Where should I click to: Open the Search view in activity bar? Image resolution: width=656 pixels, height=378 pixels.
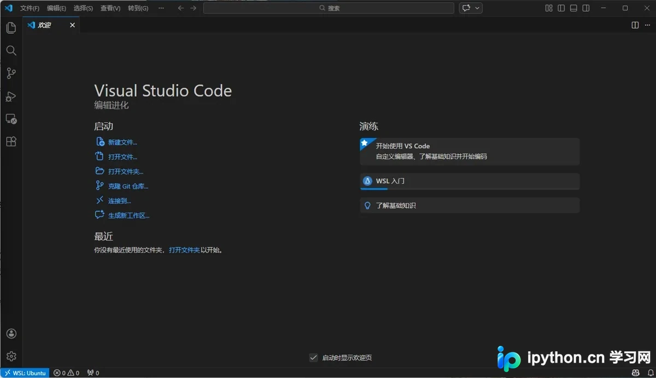point(11,50)
